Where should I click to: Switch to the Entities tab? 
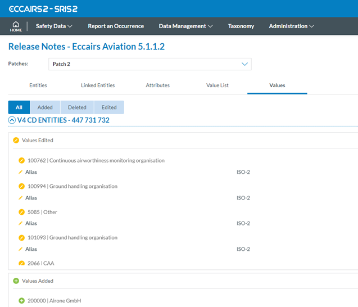(x=38, y=85)
